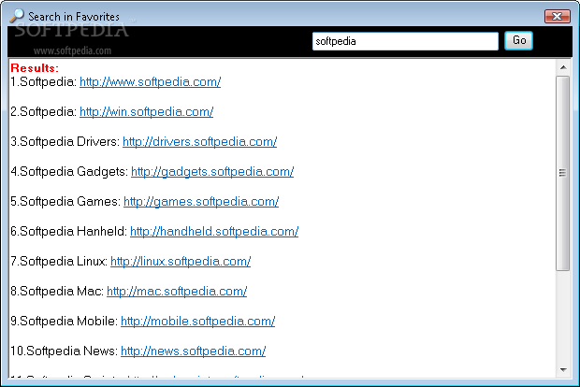Select the text 4.Softpedia Gadgets:

coord(69,171)
